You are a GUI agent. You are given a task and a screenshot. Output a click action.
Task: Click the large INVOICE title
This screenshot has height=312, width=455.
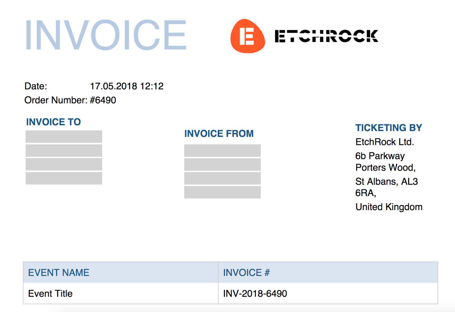coord(106,35)
